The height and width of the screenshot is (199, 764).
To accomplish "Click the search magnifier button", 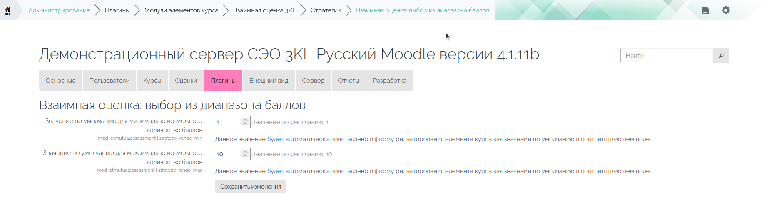I will pyautogui.click(x=721, y=56).
